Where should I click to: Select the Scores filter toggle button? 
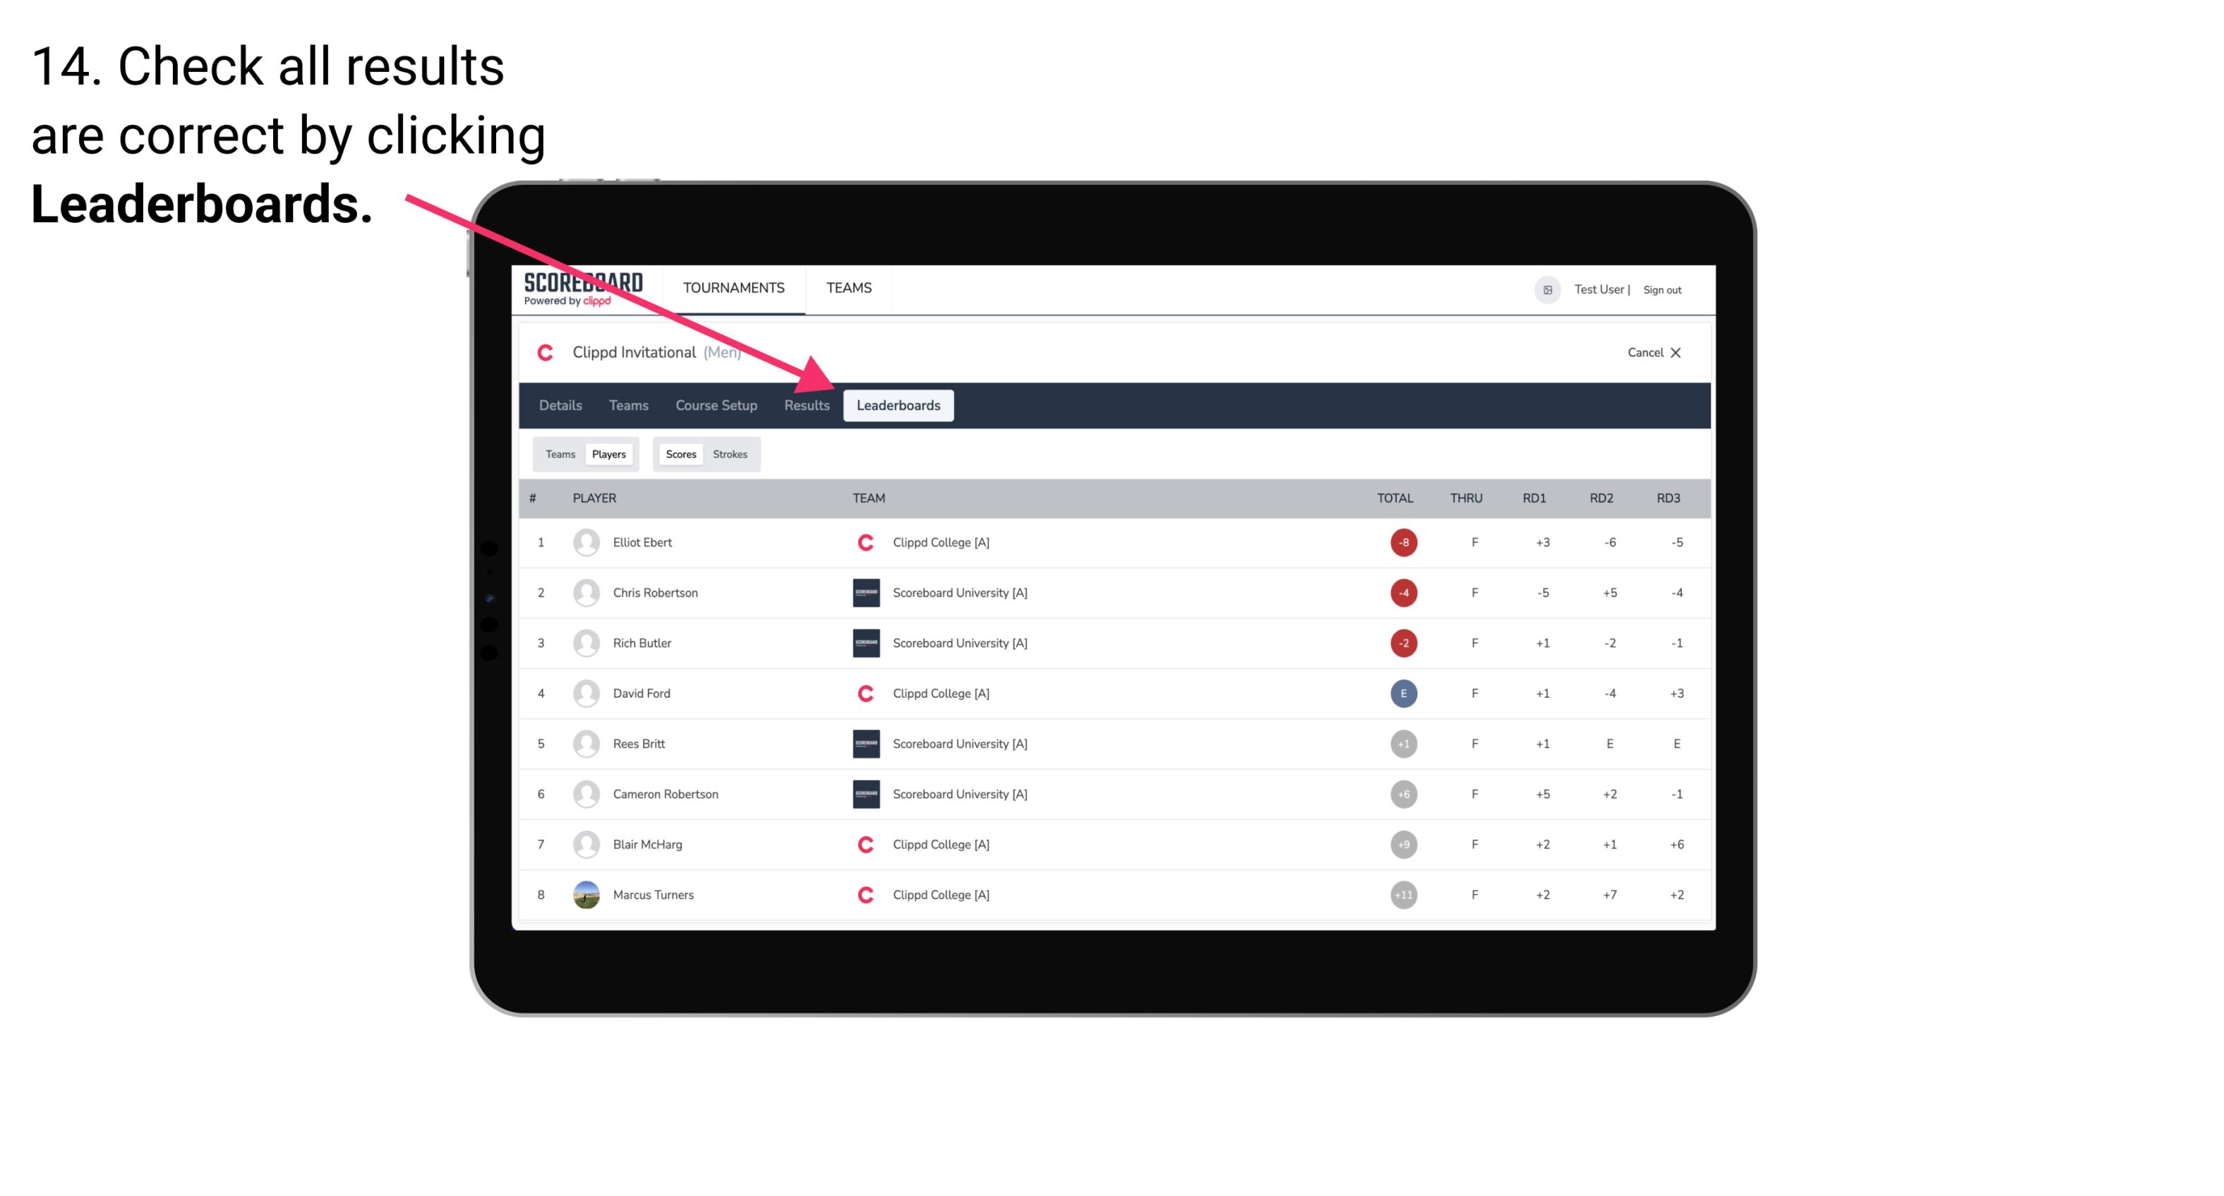click(x=679, y=454)
